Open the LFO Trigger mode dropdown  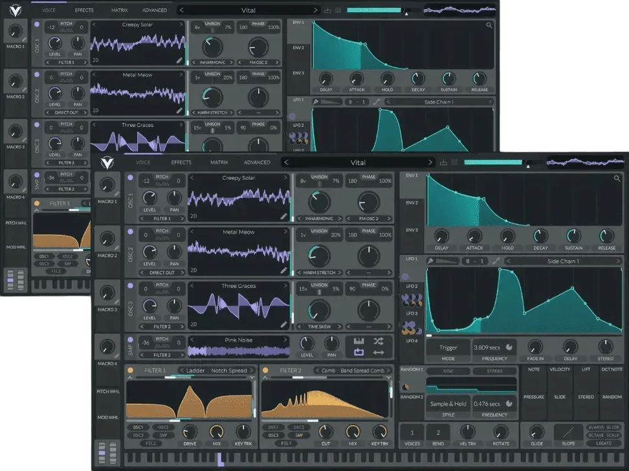(448, 347)
